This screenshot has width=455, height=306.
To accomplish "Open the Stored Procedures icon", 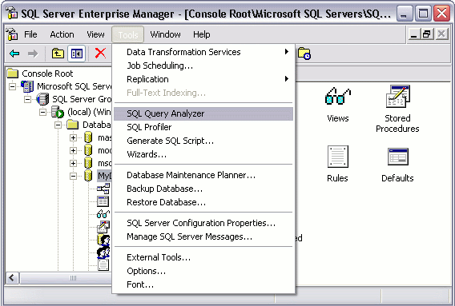I will pyautogui.click(x=398, y=96).
